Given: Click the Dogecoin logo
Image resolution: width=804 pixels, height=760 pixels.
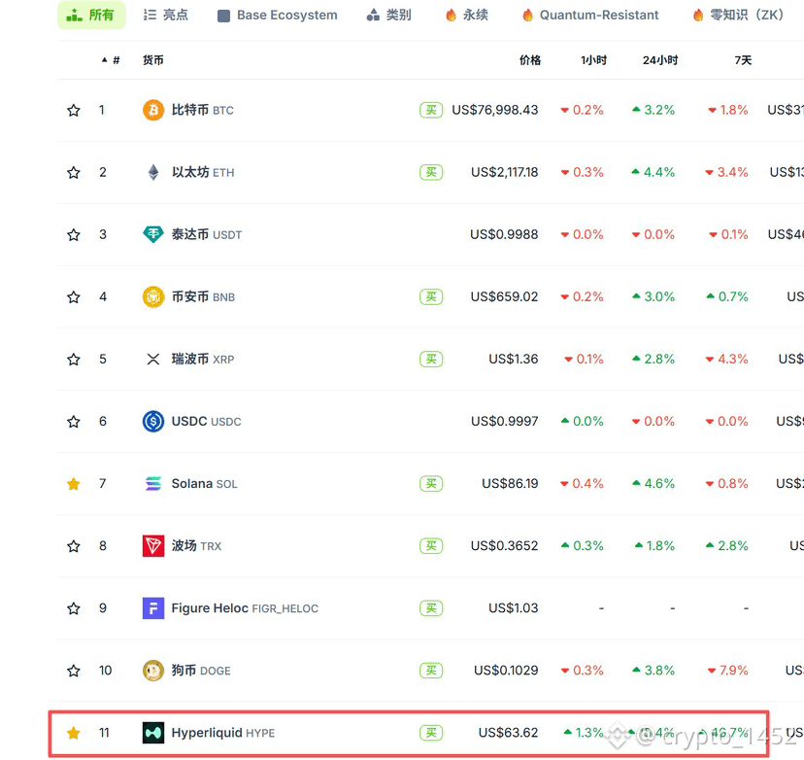Looking at the screenshot, I should point(152,671).
